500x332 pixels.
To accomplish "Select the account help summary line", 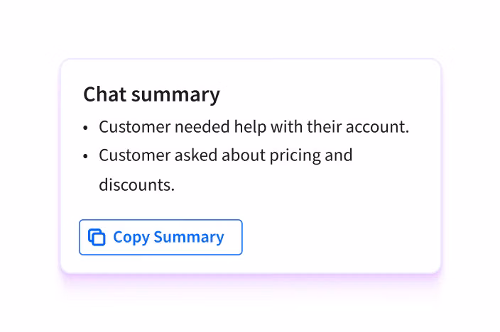I will coord(254,127).
